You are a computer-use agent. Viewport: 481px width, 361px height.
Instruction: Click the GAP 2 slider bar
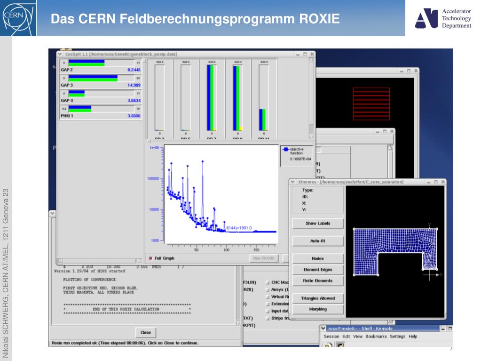pos(101,63)
